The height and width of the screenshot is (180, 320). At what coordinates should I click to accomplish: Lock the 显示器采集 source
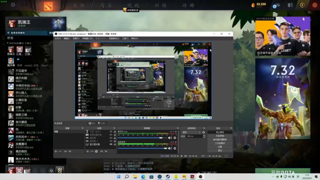tap(115, 144)
